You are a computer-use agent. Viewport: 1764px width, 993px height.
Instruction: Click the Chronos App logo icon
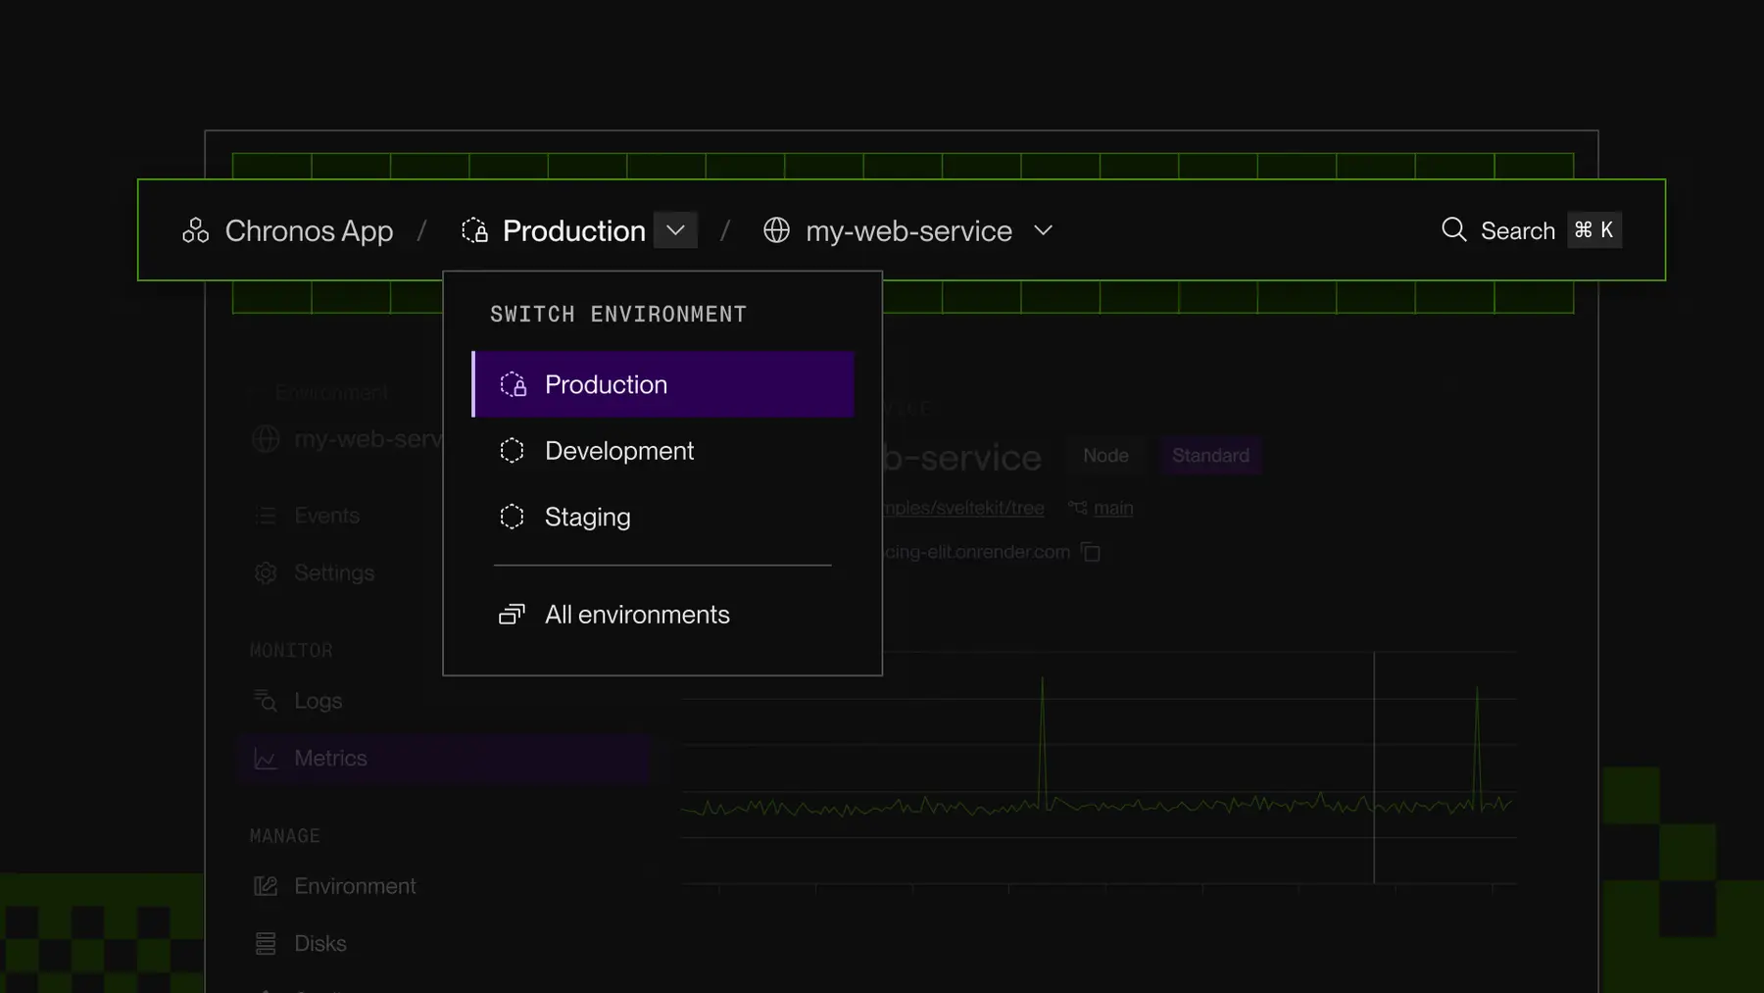[x=195, y=230]
